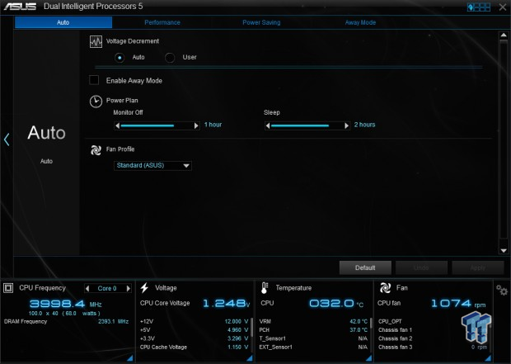Expand the Voltage panel corner triangle
511x364 pixels.
click(x=250, y=358)
